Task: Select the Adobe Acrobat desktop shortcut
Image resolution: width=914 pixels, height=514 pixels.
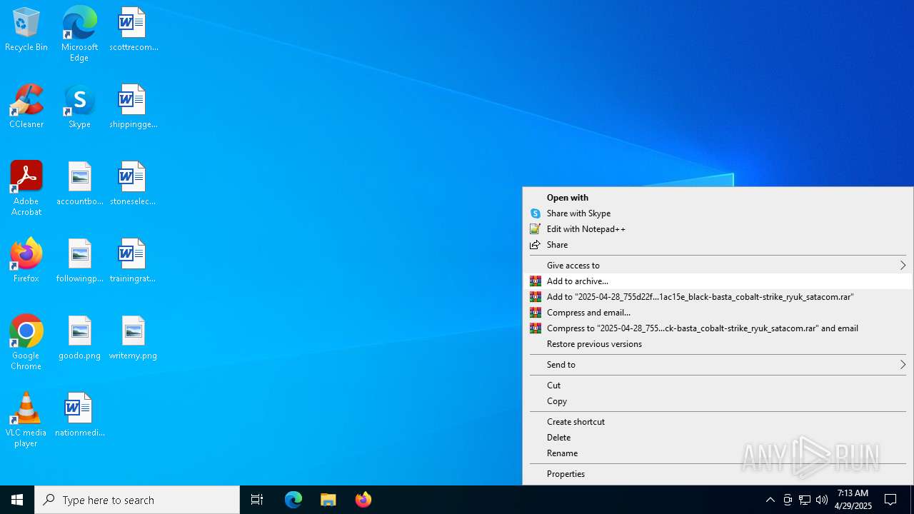Action: tap(26, 188)
